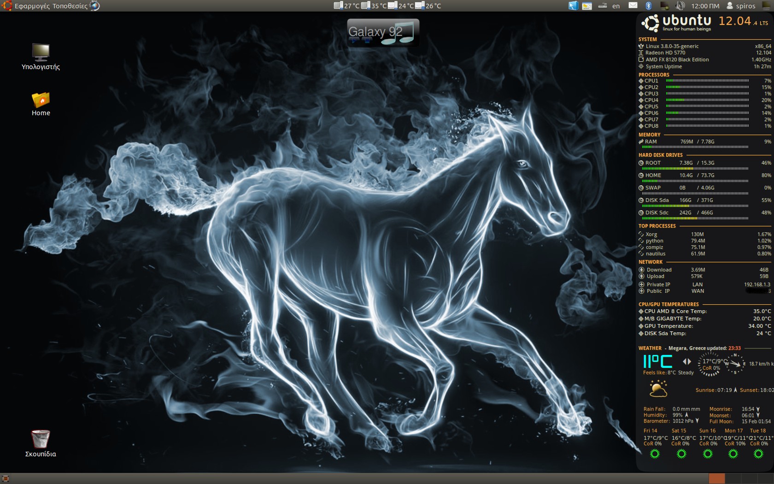Switch to the highlighted orange workspace

[x=716, y=478]
